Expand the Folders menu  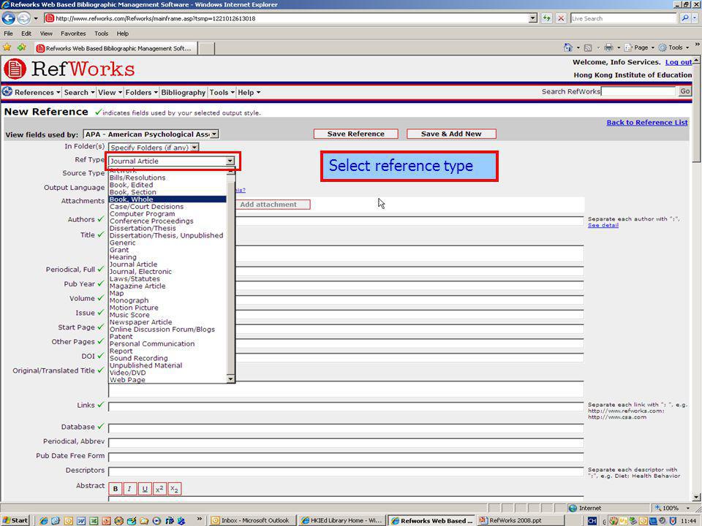[x=141, y=92]
